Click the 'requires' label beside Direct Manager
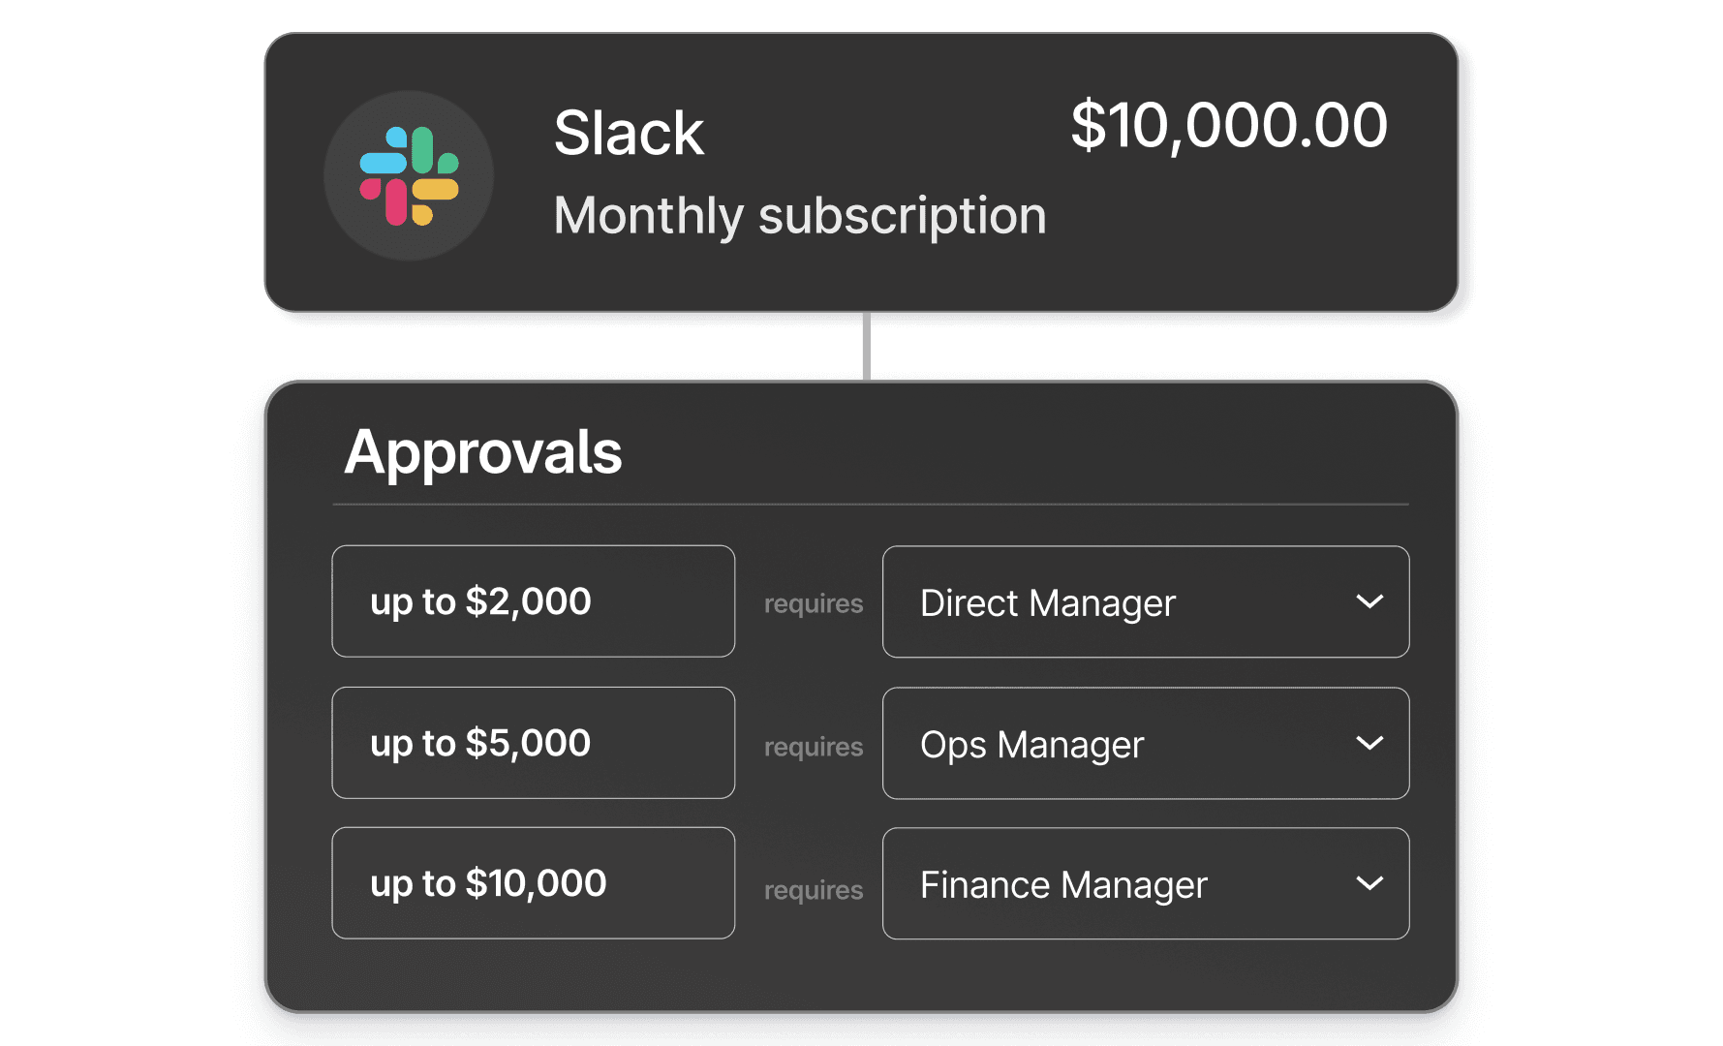Image resolution: width=1723 pixels, height=1046 pixels. coord(814,603)
